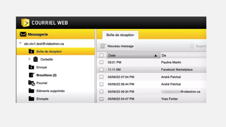This screenshot has width=226, height=127.
Task: Click the Eléments supprimés folder icon
Action: 31,91
